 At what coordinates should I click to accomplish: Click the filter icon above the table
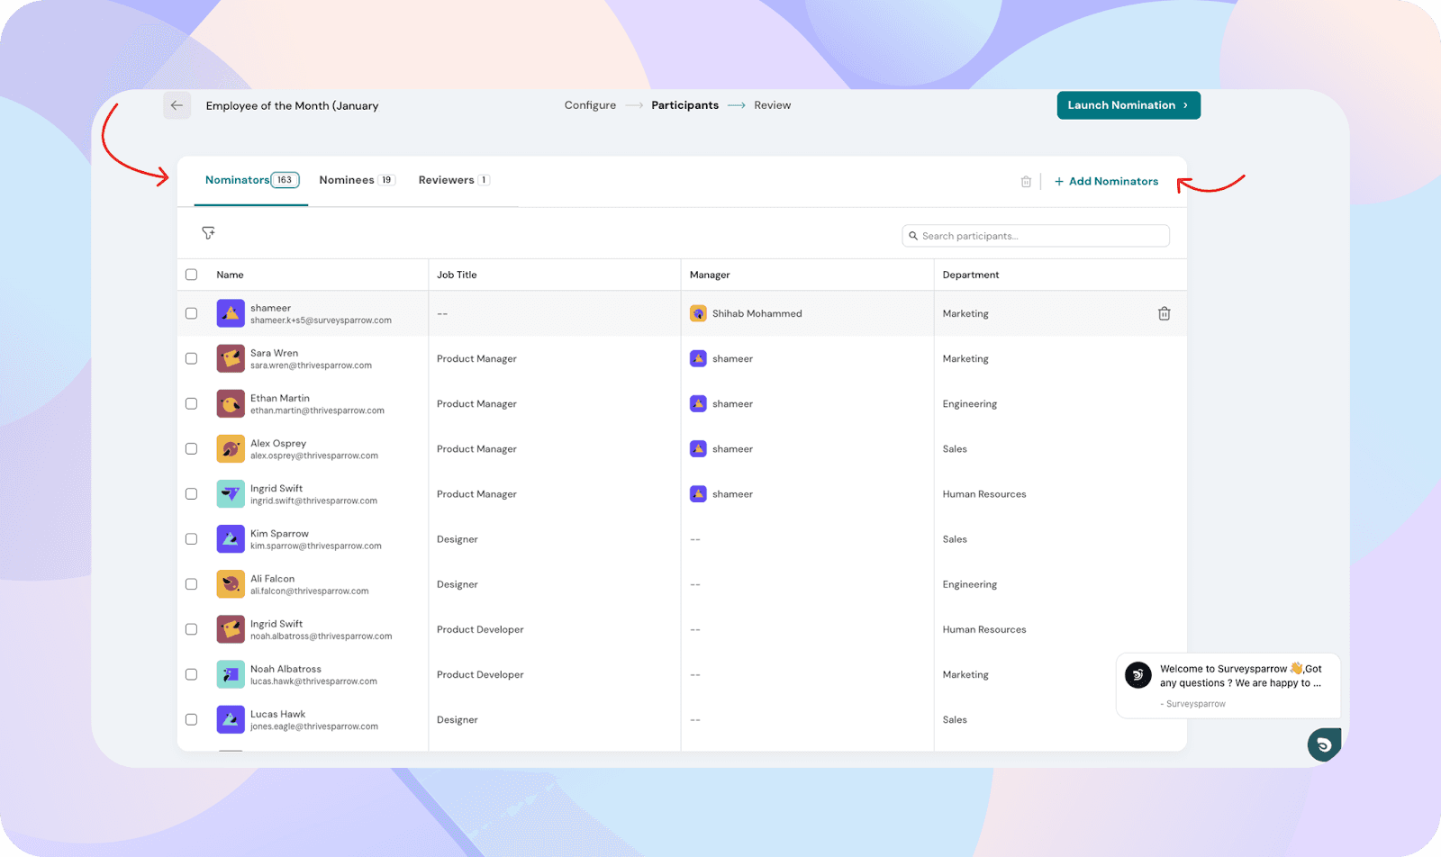tap(208, 233)
